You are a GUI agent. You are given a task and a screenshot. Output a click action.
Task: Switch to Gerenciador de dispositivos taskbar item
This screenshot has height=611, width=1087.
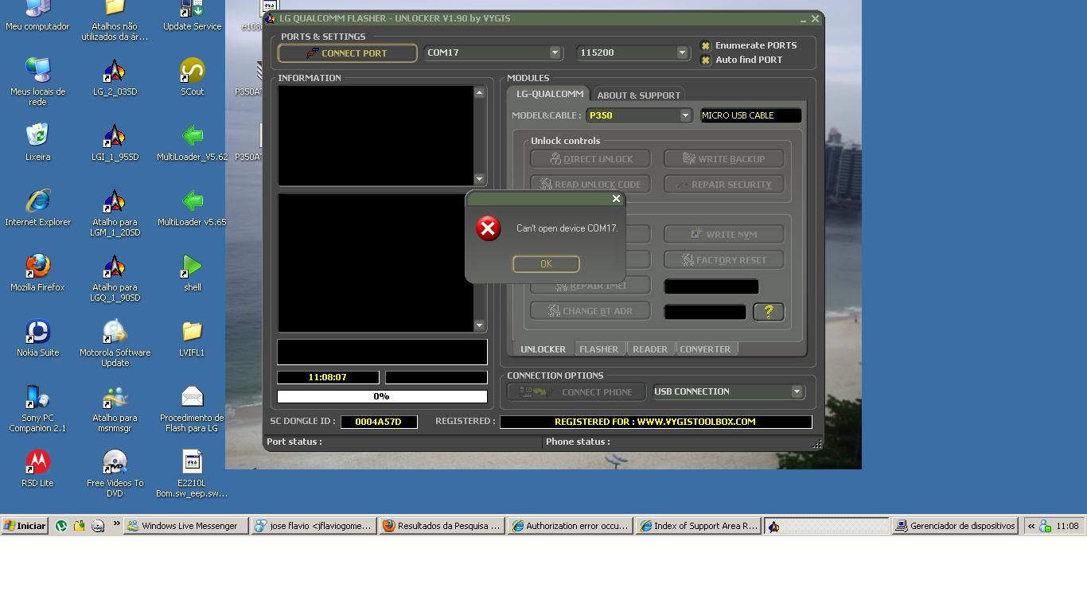tap(955, 526)
